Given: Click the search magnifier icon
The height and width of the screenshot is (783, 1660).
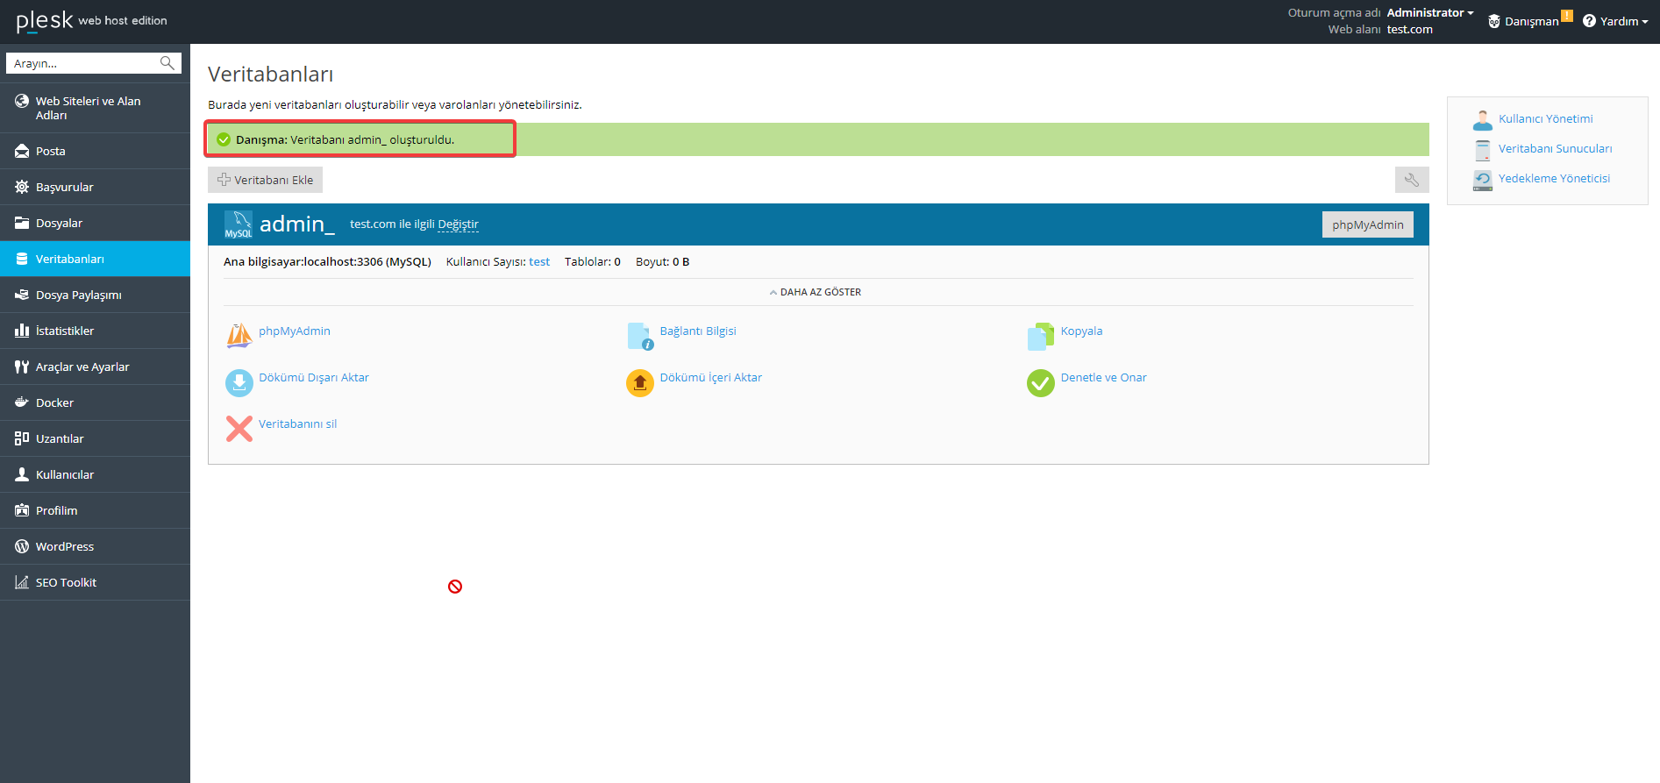Looking at the screenshot, I should tap(167, 63).
